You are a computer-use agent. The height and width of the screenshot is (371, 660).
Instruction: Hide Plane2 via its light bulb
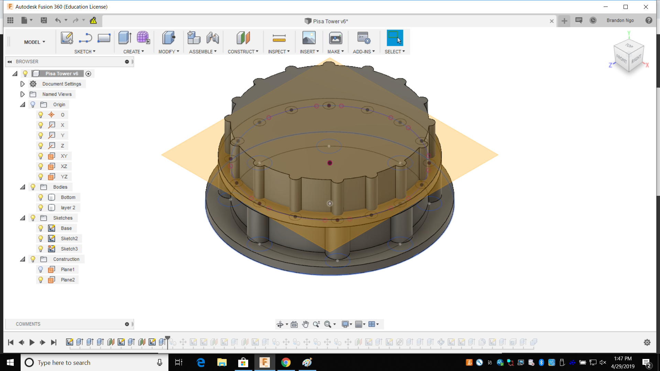click(x=41, y=280)
